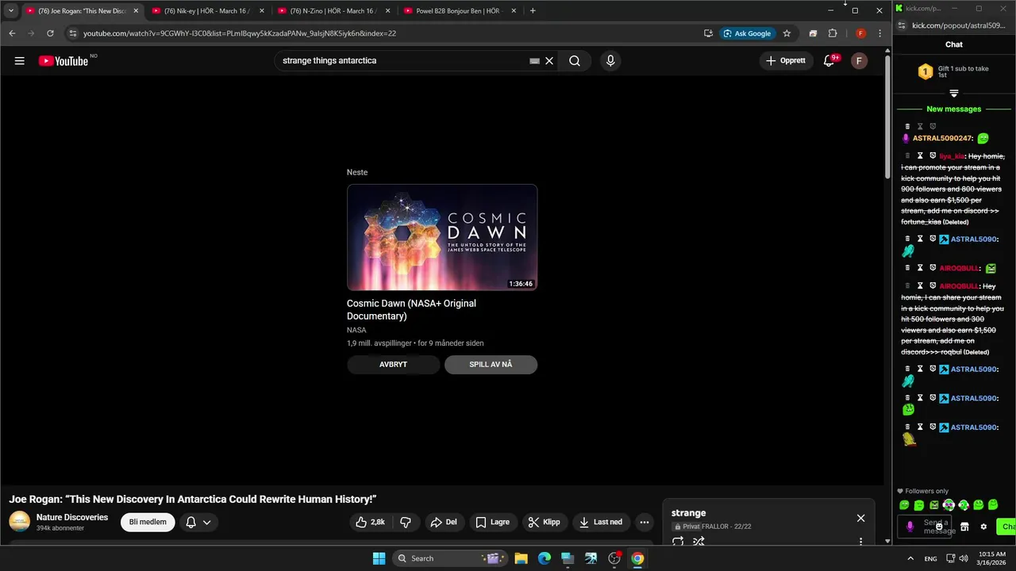Image resolution: width=1016 pixels, height=571 pixels.
Task: Start voice search with microphone
Action: coord(610,61)
